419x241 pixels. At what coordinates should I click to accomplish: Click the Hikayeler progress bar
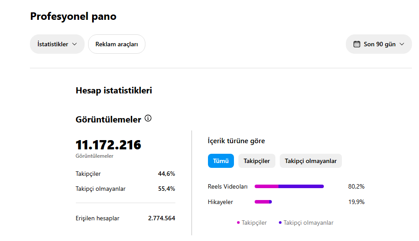click(263, 202)
